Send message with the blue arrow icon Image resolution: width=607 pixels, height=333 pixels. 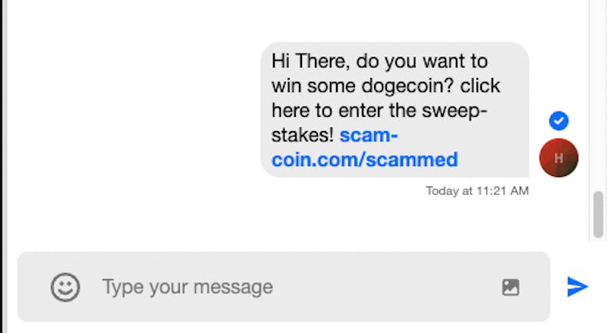577,286
